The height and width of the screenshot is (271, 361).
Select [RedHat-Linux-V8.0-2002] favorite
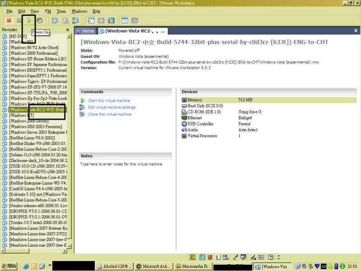click(32, 138)
